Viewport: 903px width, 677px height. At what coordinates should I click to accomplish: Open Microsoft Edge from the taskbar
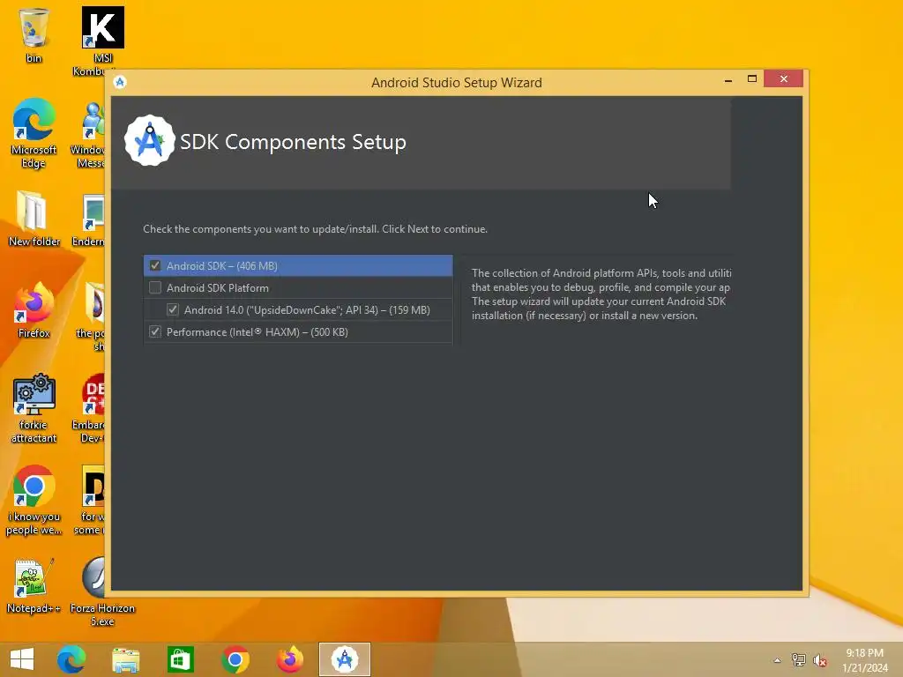pyautogui.click(x=71, y=659)
